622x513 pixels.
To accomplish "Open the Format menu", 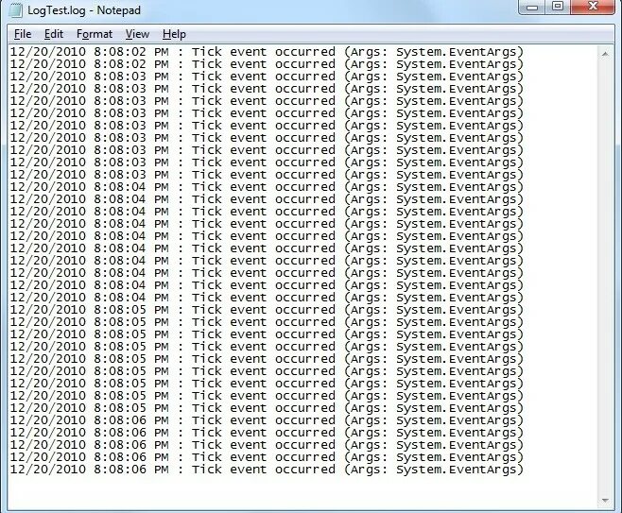I will [95, 34].
